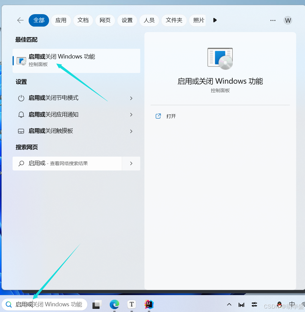Viewport: 305px width, 312px height.
Task: Click the QQ penguin tray icon
Action: [280, 305]
